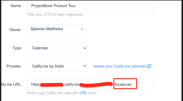Click the Title your CTA helper text
Screen dimensions: 183x101
pyautogui.click(x=55, y=14)
